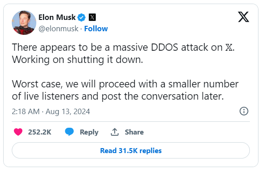Click the Working on shutting it down line

78,60
